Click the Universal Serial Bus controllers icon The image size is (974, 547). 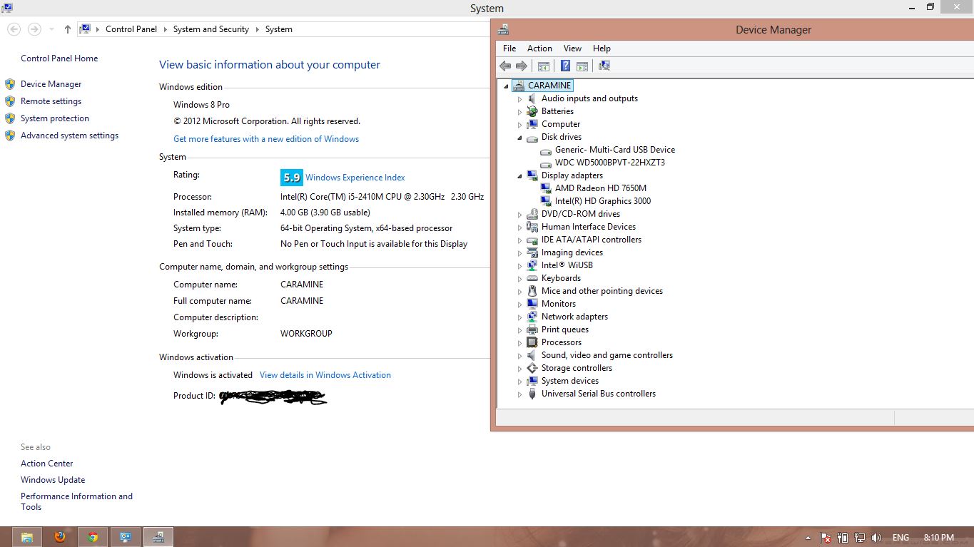pyautogui.click(x=532, y=394)
